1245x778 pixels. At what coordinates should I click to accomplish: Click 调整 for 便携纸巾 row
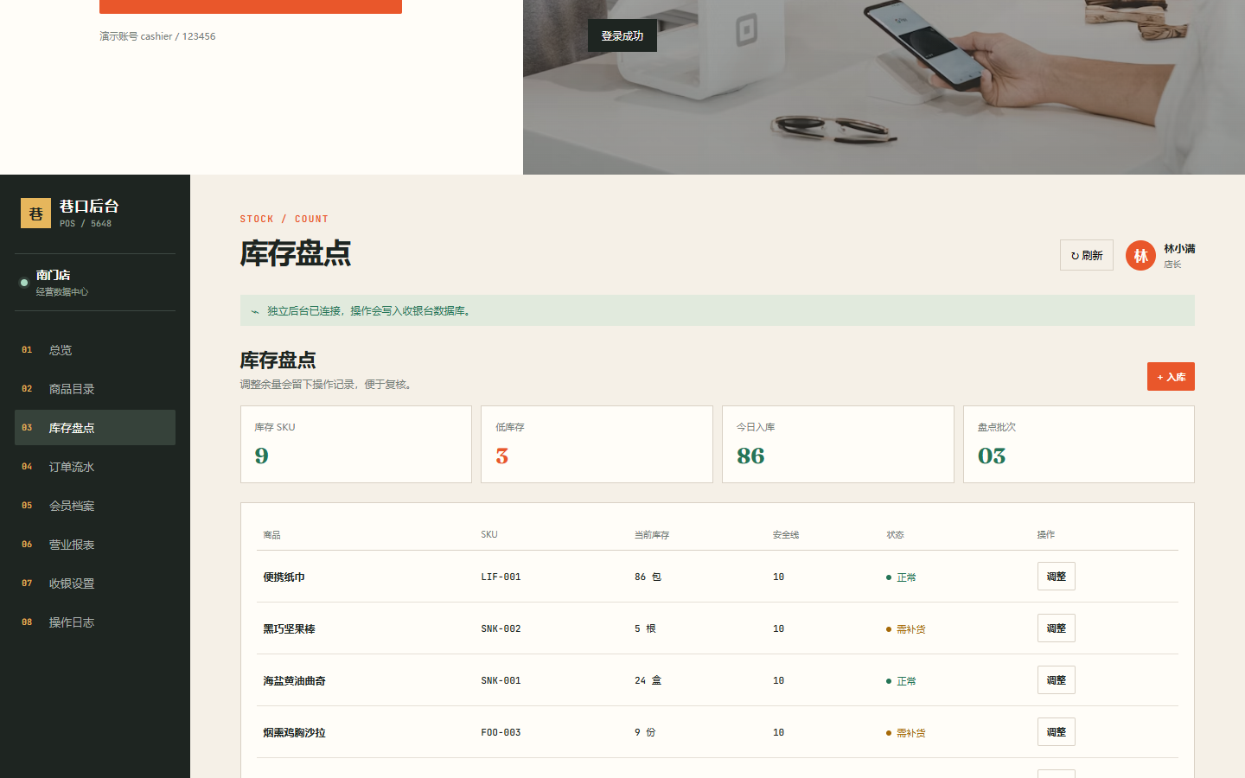tap(1056, 577)
